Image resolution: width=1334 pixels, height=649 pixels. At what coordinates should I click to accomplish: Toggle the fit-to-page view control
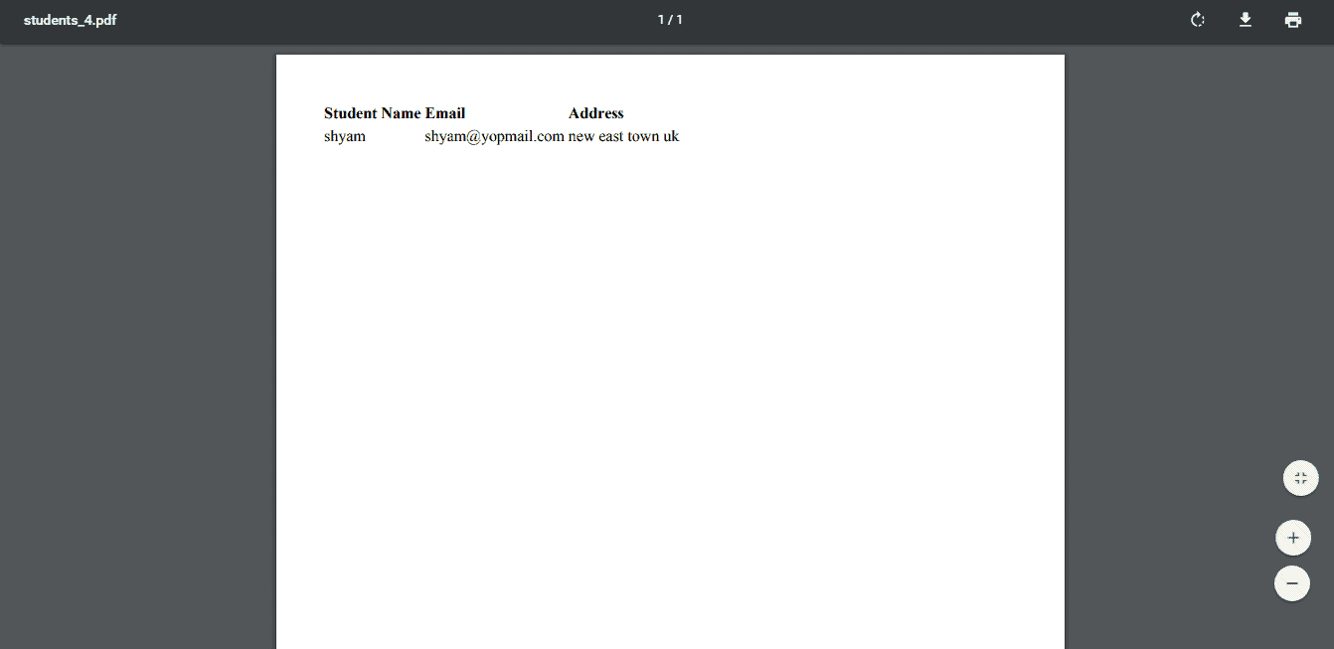1300,477
